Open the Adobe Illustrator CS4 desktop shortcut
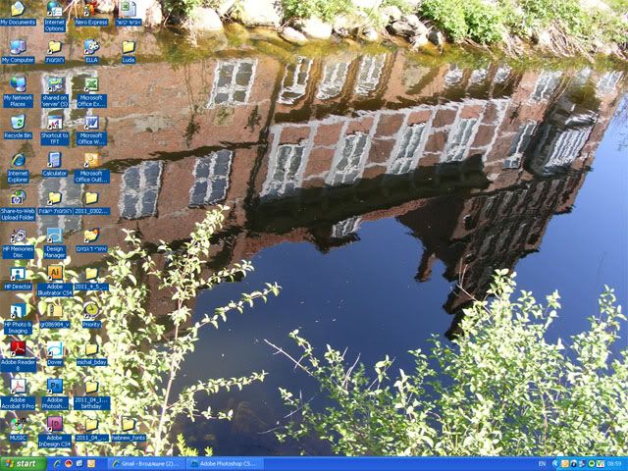This screenshot has height=471, width=628. point(55,274)
